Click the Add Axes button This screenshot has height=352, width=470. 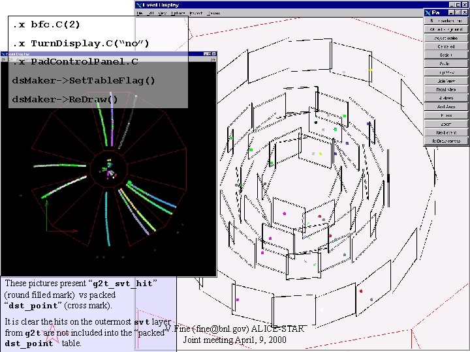pyautogui.click(x=446, y=106)
